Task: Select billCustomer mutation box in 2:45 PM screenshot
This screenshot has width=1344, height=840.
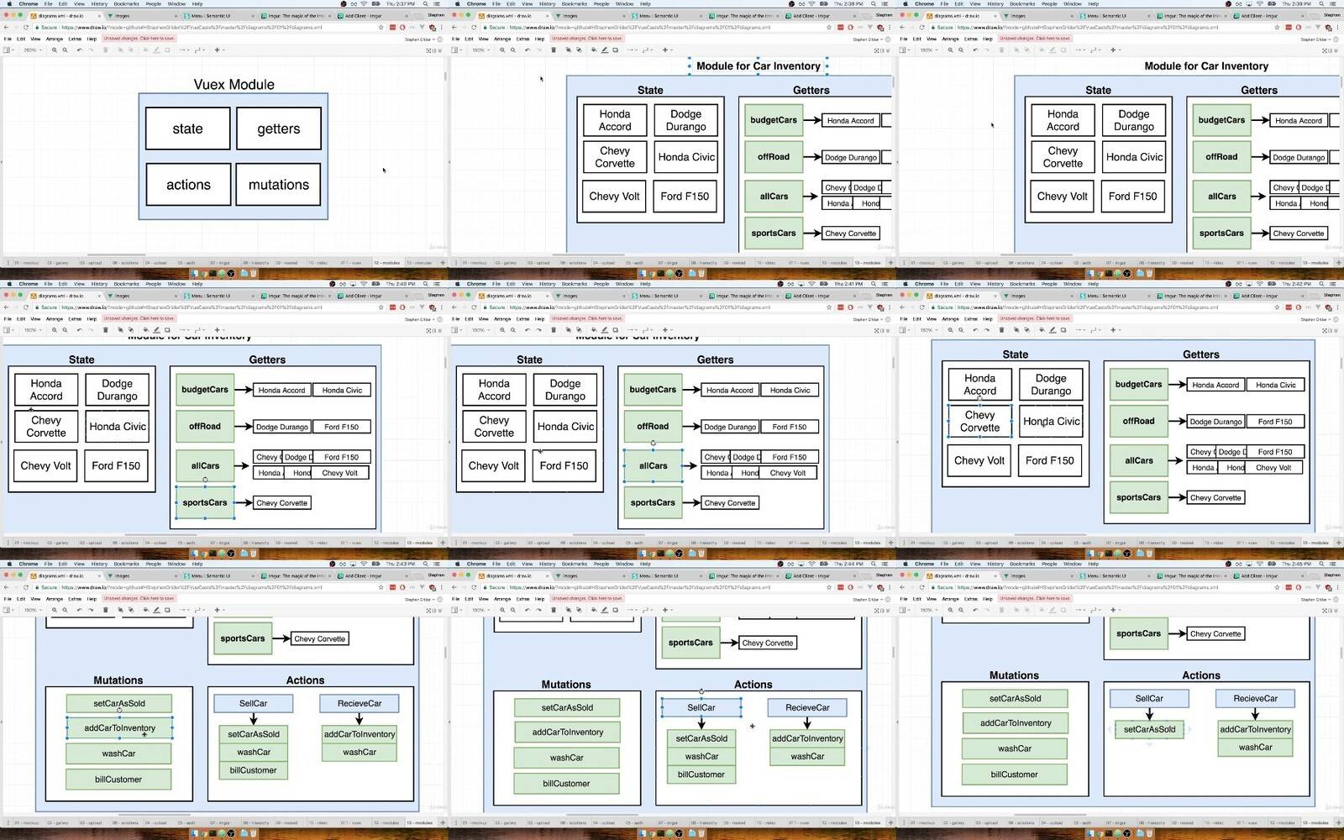Action: pyautogui.click(x=1015, y=774)
